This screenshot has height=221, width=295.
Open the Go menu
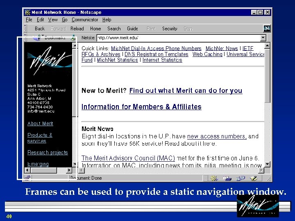65,20
